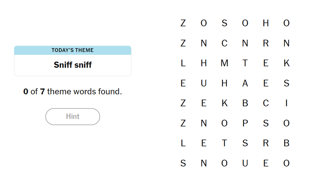Viewport: 309px width, 186px height.
Task: Select the Z in the top-left corner
Action: (183, 23)
